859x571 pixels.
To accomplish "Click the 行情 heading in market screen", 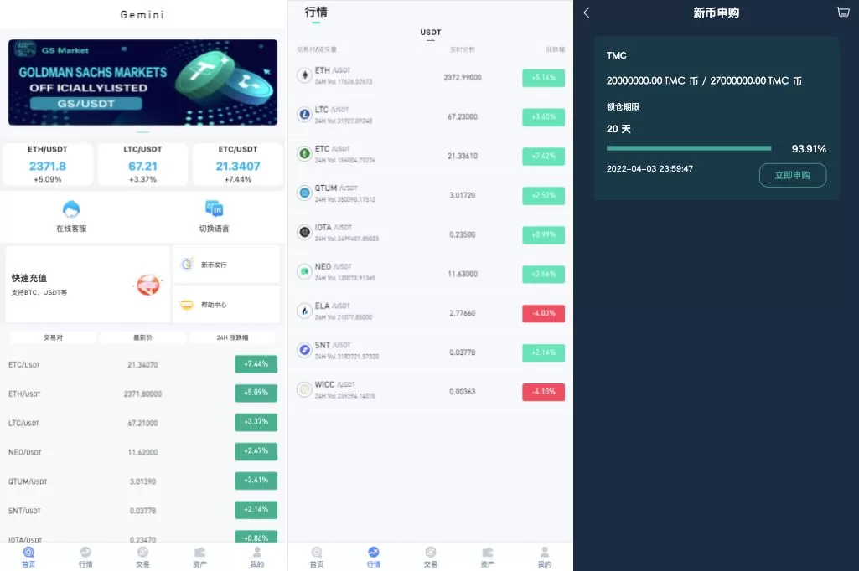I will click(x=316, y=12).
